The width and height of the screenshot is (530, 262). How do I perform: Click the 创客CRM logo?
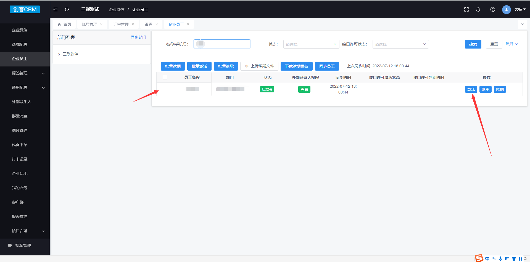pos(25,9)
